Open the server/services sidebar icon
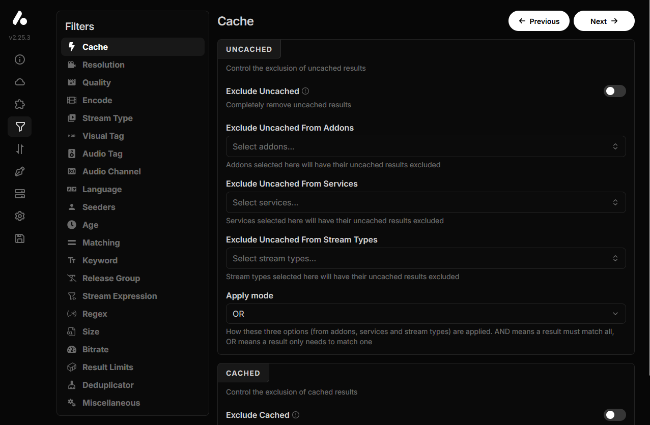The width and height of the screenshot is (650, 425). tap(19, 194)
